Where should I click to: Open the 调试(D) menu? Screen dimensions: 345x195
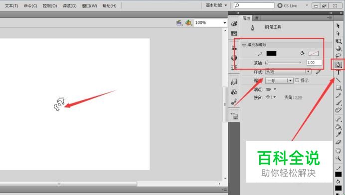pos(69,5)
